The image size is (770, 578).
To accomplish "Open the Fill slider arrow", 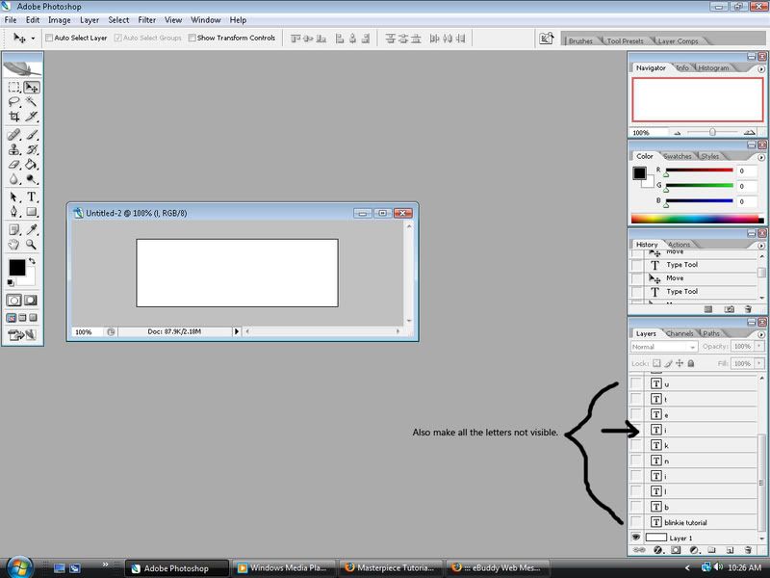I will [x=759, y=364].
